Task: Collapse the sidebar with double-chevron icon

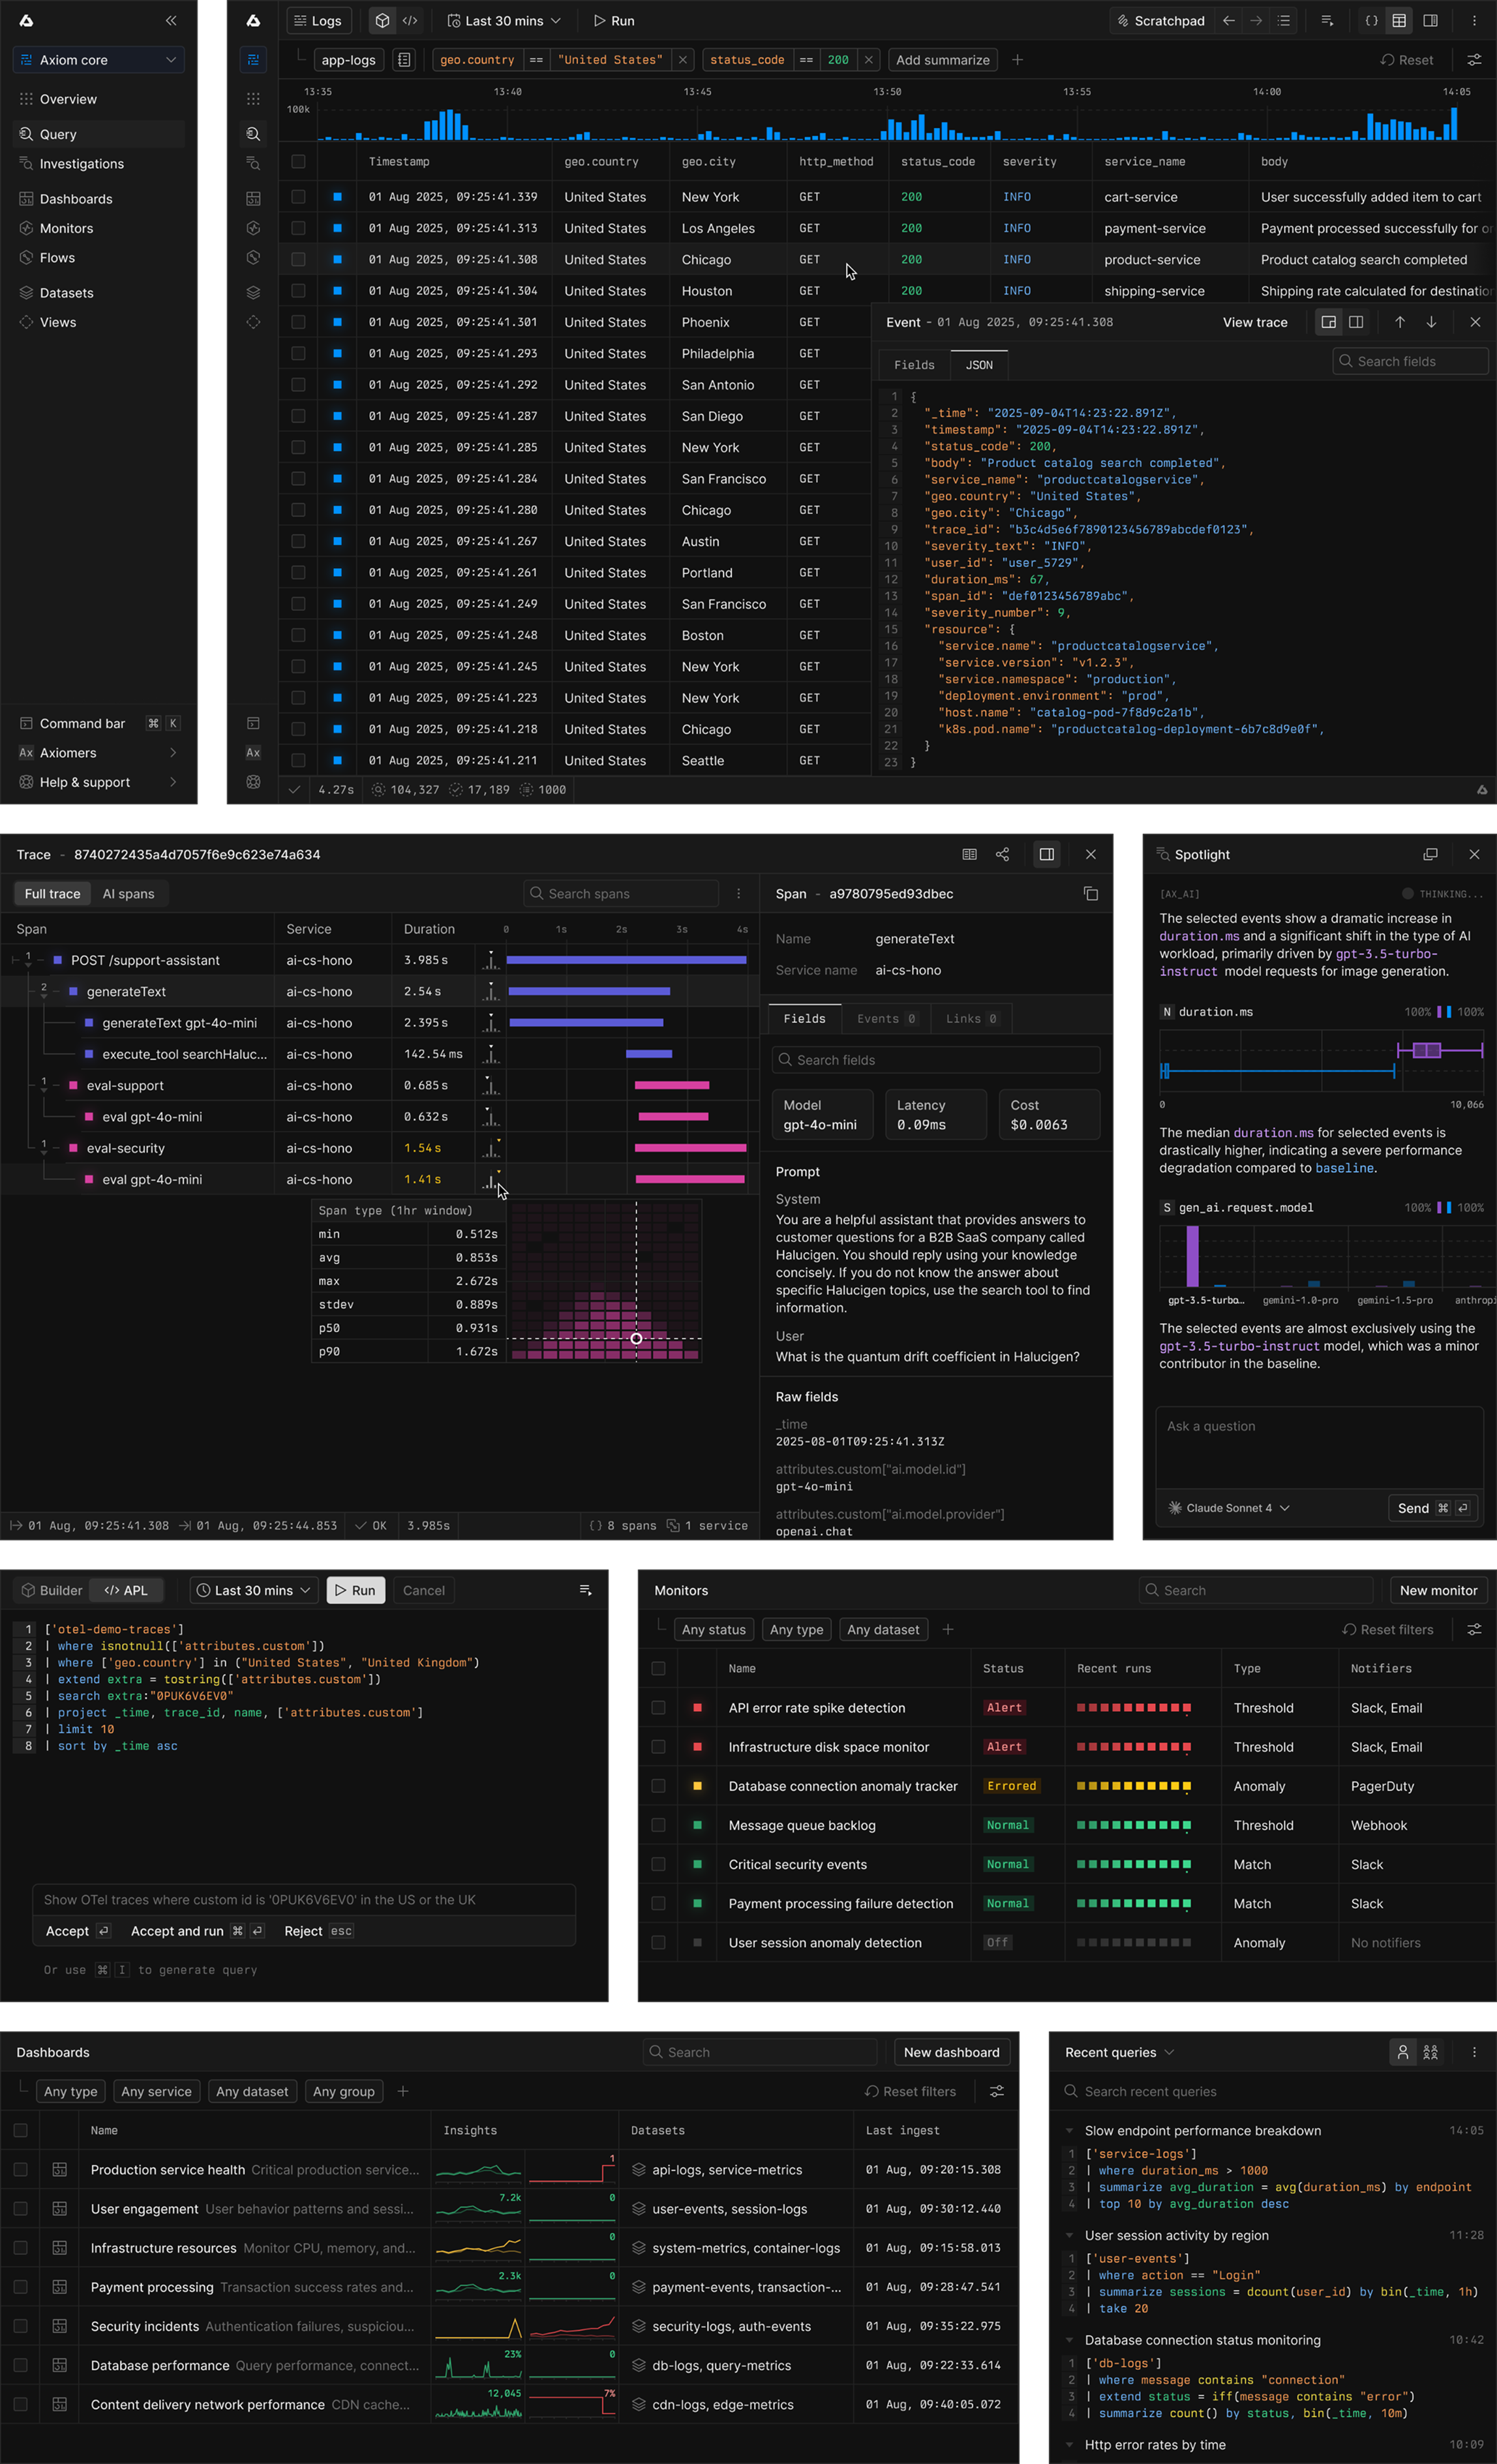Action: 171,21
